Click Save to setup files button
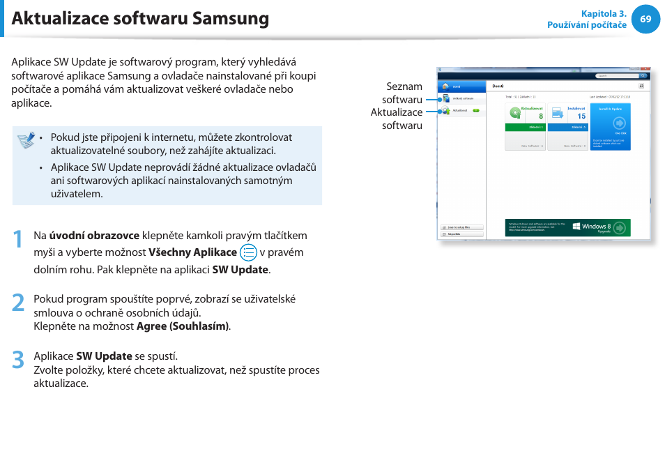This screenshot has width=665, height=472. tap(462, 227)
